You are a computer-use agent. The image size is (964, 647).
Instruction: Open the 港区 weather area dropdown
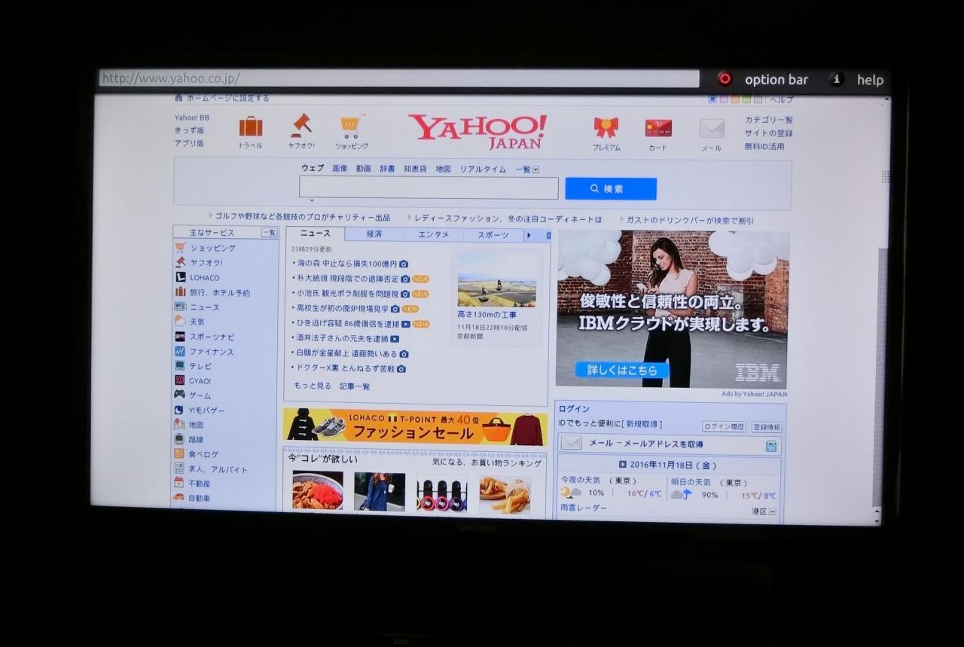773,511
